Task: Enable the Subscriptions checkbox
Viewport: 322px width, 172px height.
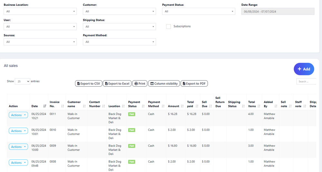Action: [x=168, y=26]
